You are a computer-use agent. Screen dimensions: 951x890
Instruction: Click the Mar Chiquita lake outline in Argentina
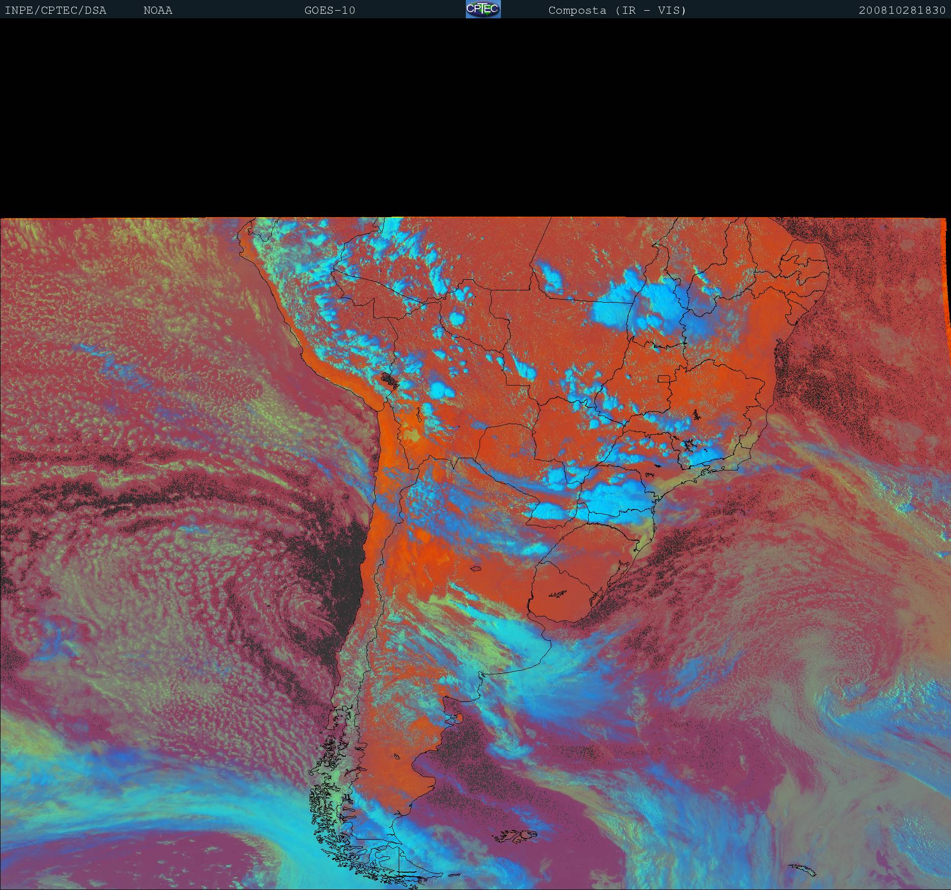click(476, 569)
